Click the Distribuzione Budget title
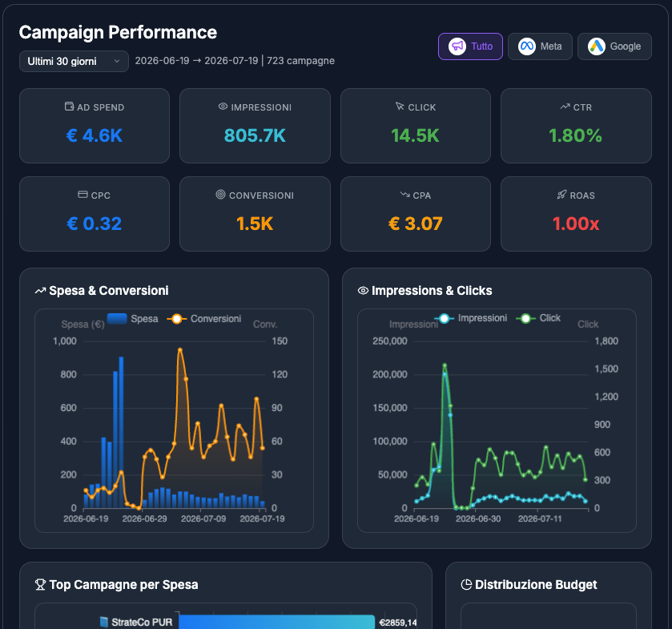This screenshot has width=672, height=629. point(536,584)
